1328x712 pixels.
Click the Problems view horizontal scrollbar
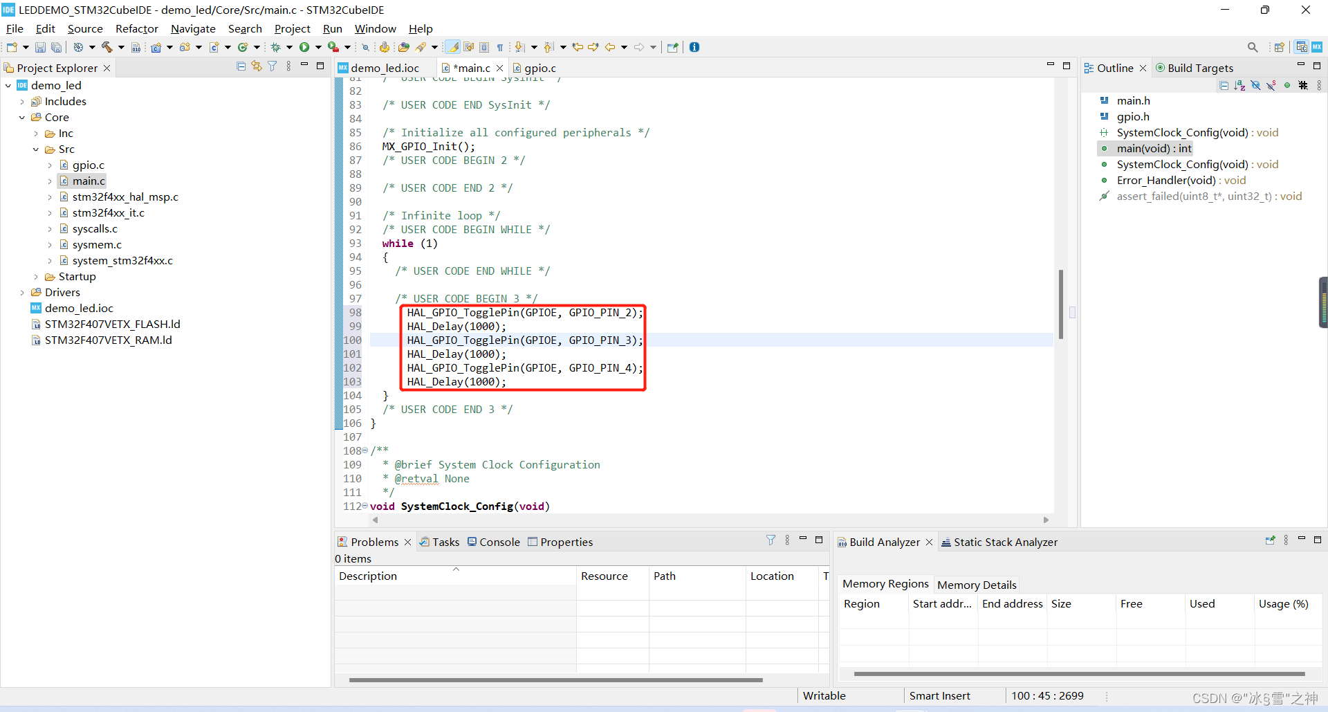[555, 679]
